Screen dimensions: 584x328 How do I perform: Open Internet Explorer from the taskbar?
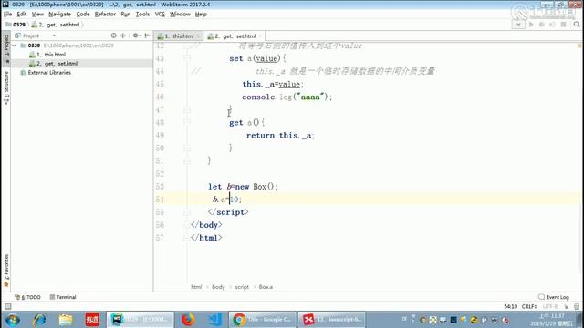(39, 320)
